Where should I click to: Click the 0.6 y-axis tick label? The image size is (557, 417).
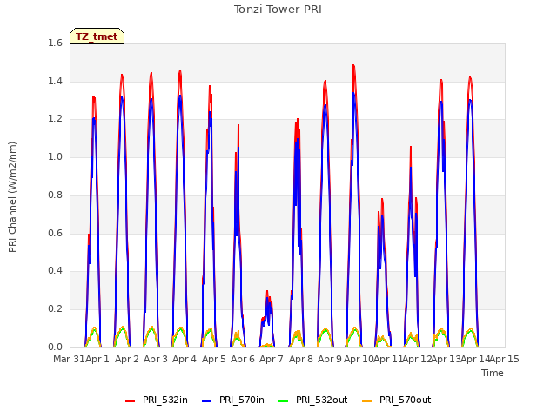point(55,233)
